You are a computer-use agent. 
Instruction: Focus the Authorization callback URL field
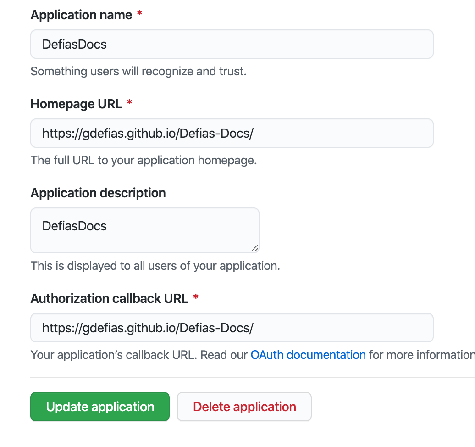[x=232, y=328]
